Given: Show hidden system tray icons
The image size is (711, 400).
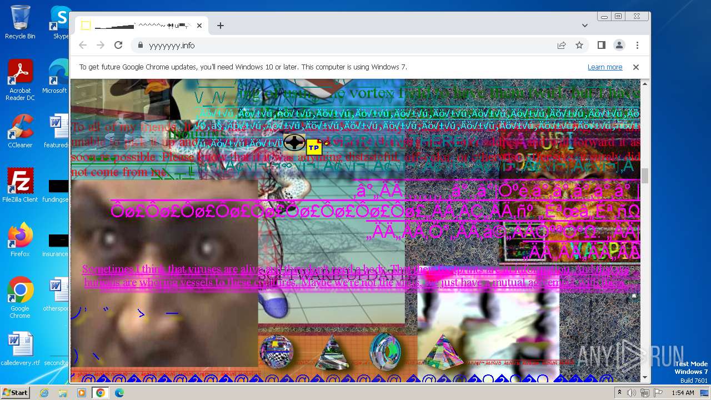Looking at the screenshot, I should click(620, 393).
